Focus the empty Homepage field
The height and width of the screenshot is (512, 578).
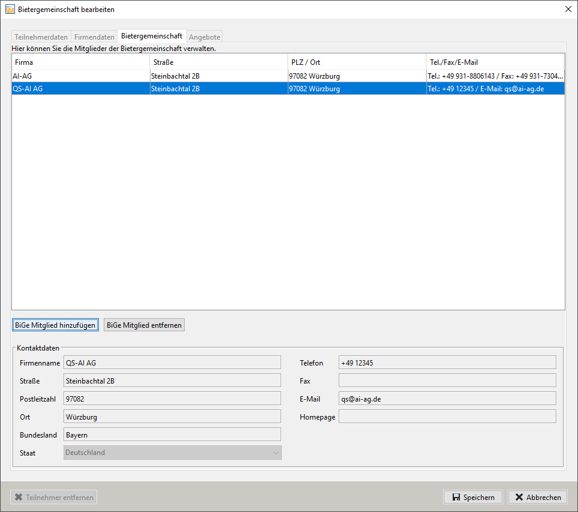[x=447, y=417]
